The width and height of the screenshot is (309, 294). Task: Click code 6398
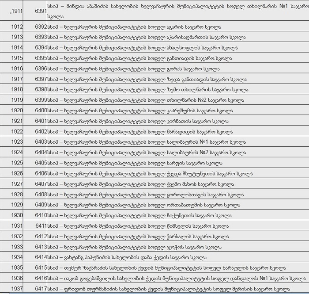pyautogui.click(x=41, y=89)
